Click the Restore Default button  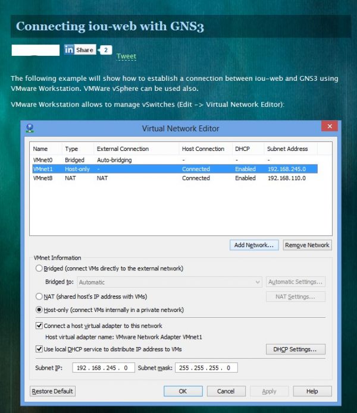click(x=52, y=391)
